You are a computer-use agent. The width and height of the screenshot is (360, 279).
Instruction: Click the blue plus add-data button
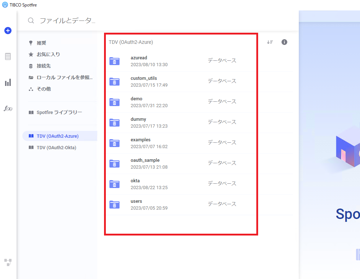tap(8, 31)
